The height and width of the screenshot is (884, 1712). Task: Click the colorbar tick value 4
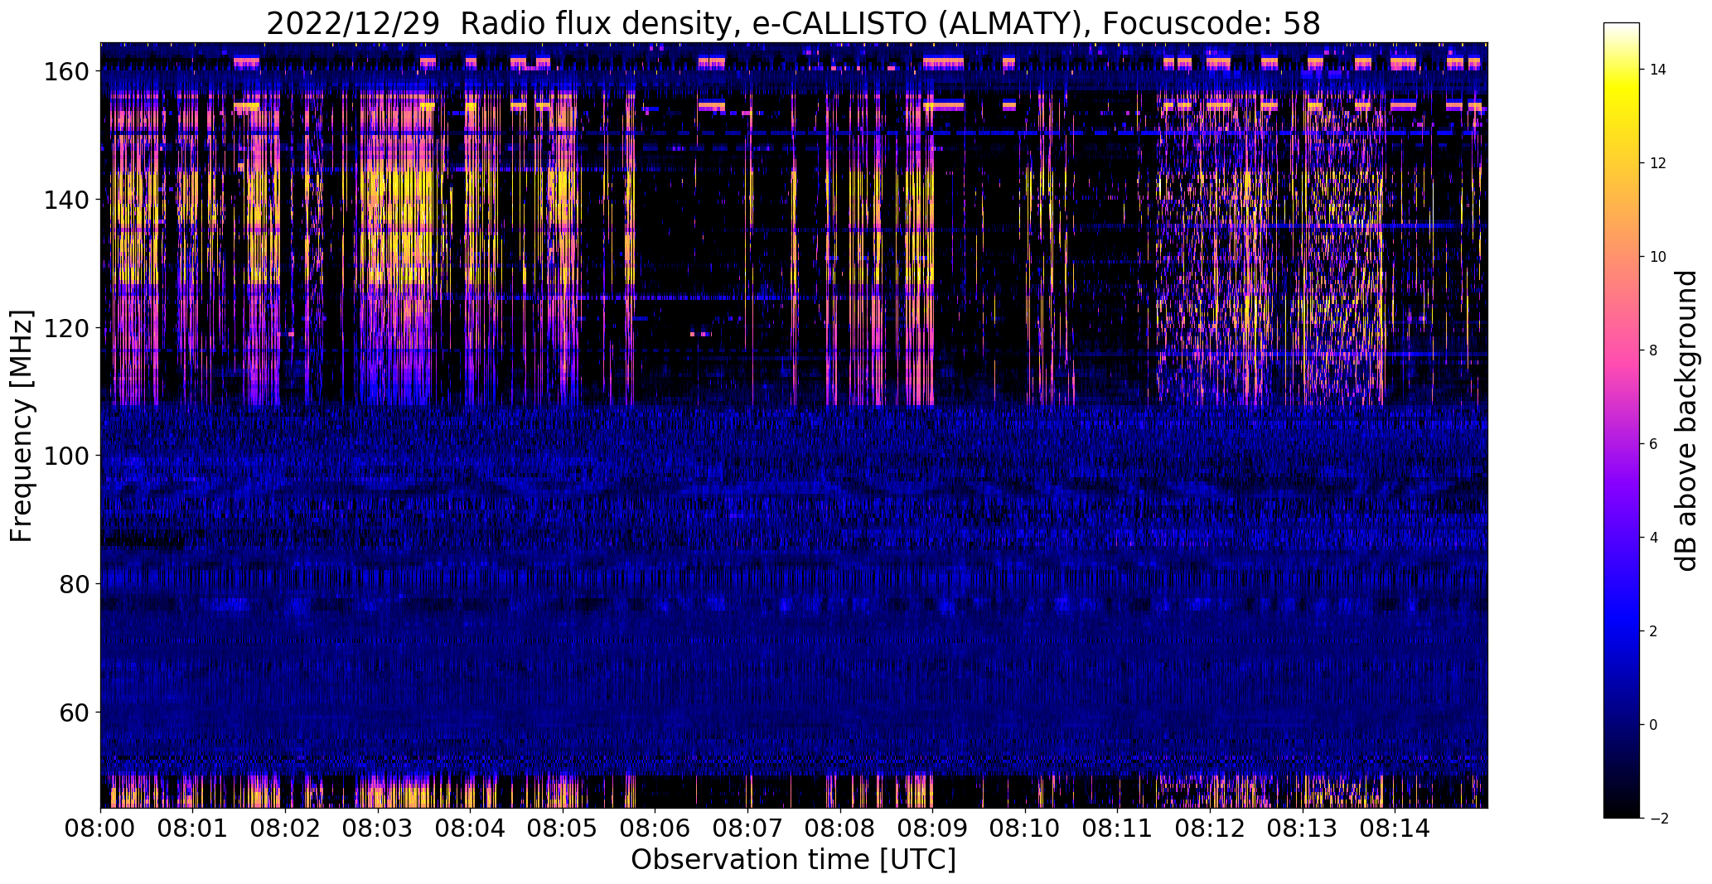click(1654, 538)
